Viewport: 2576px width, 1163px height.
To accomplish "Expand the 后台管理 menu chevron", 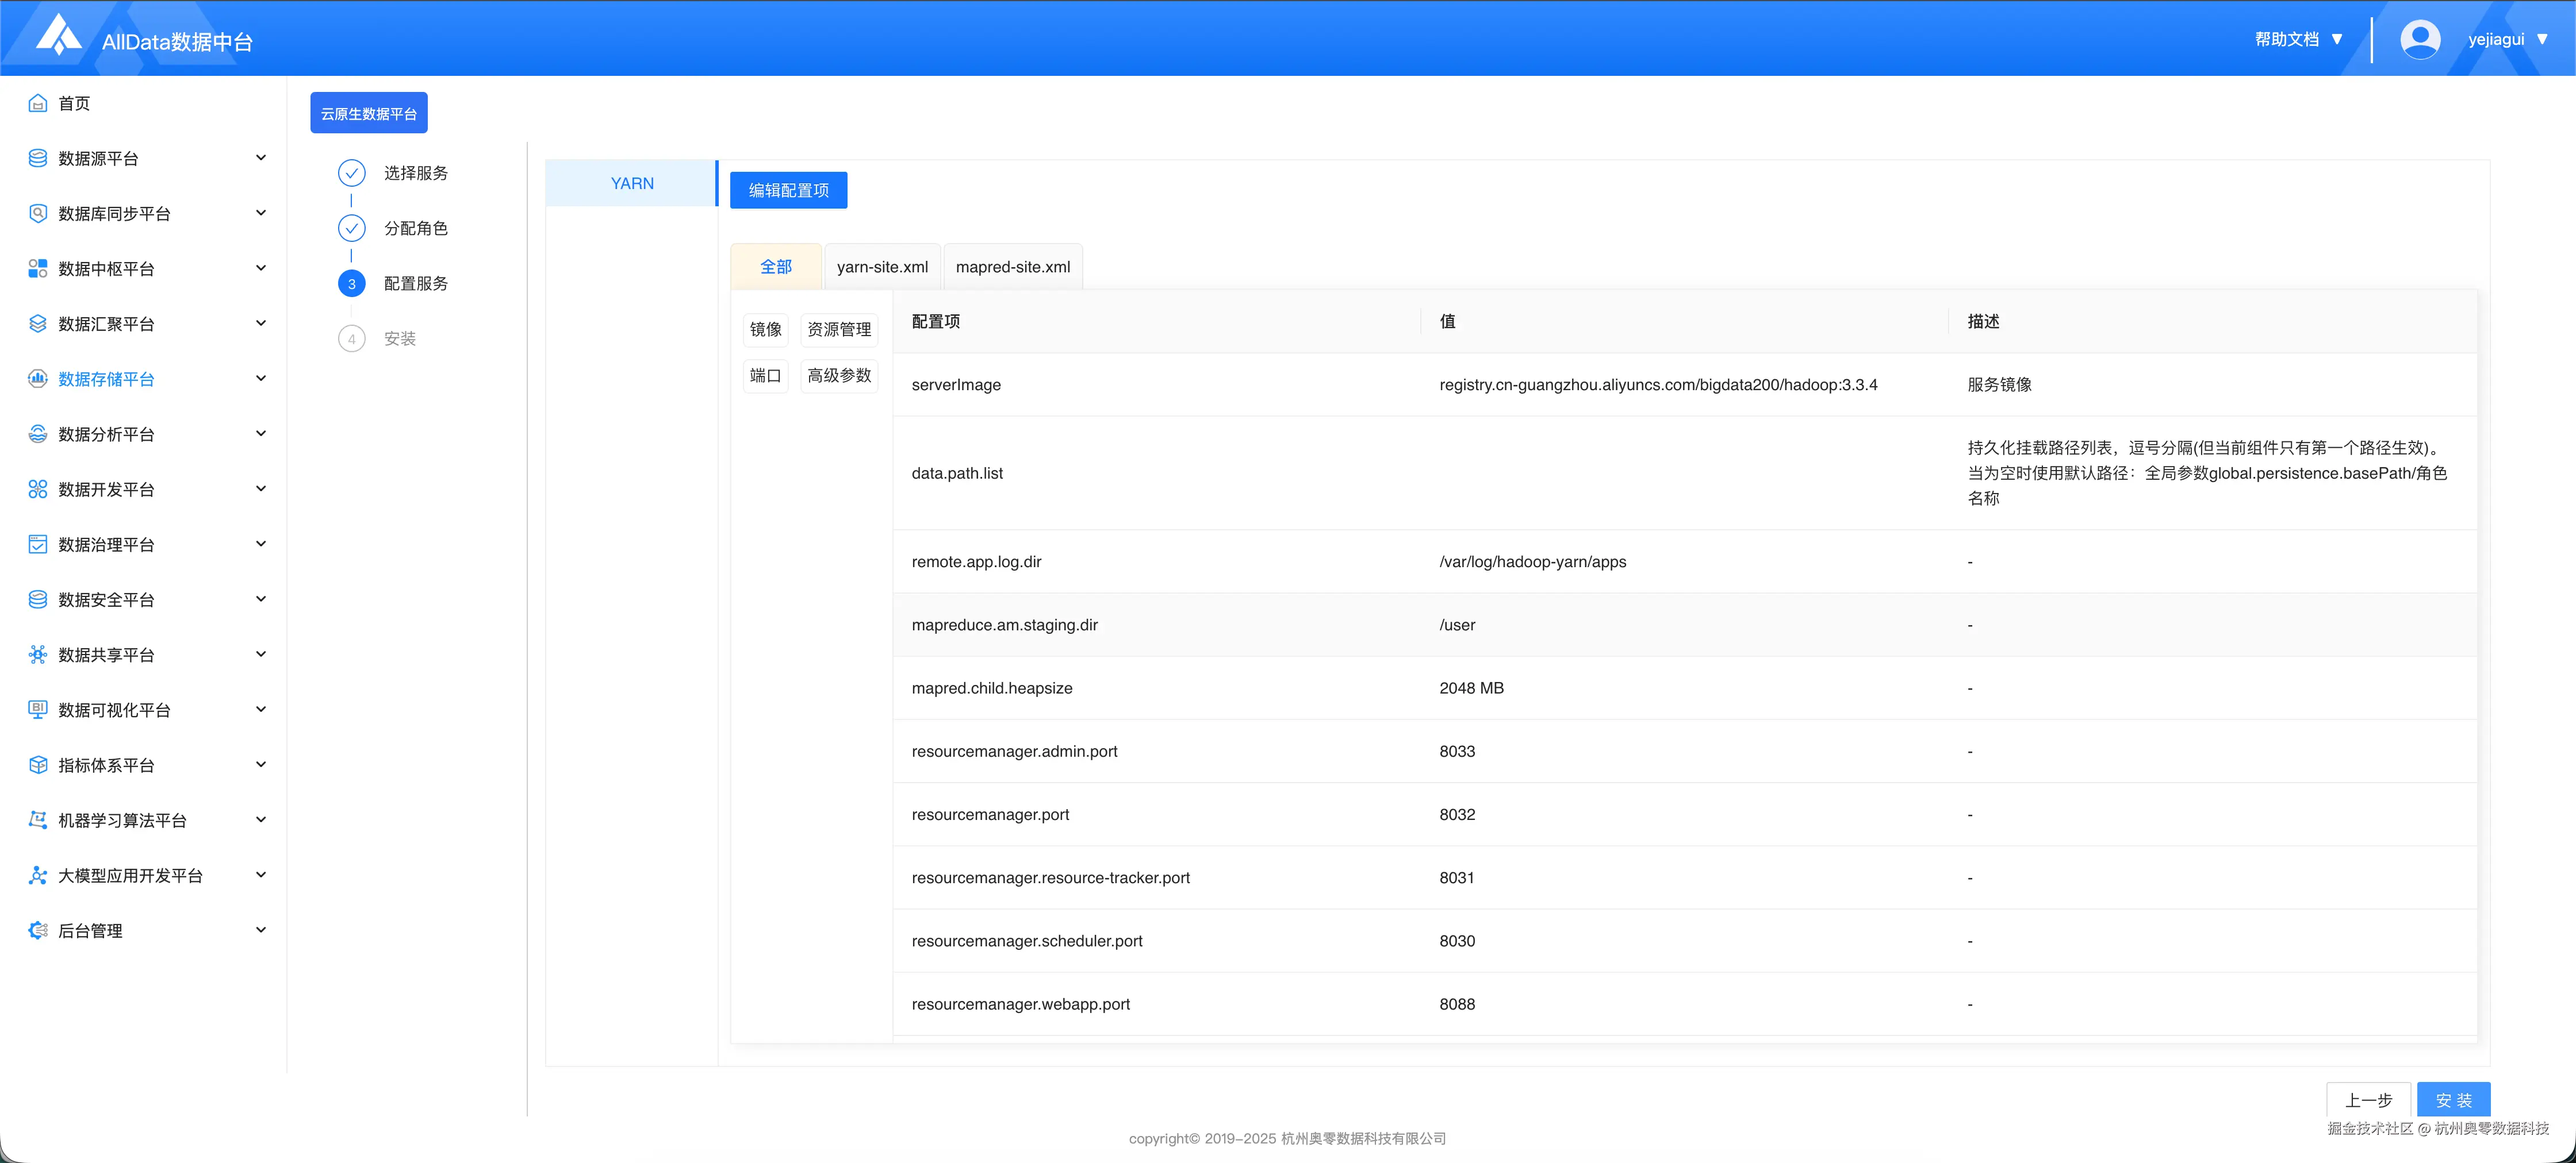I will click(261, 929).
